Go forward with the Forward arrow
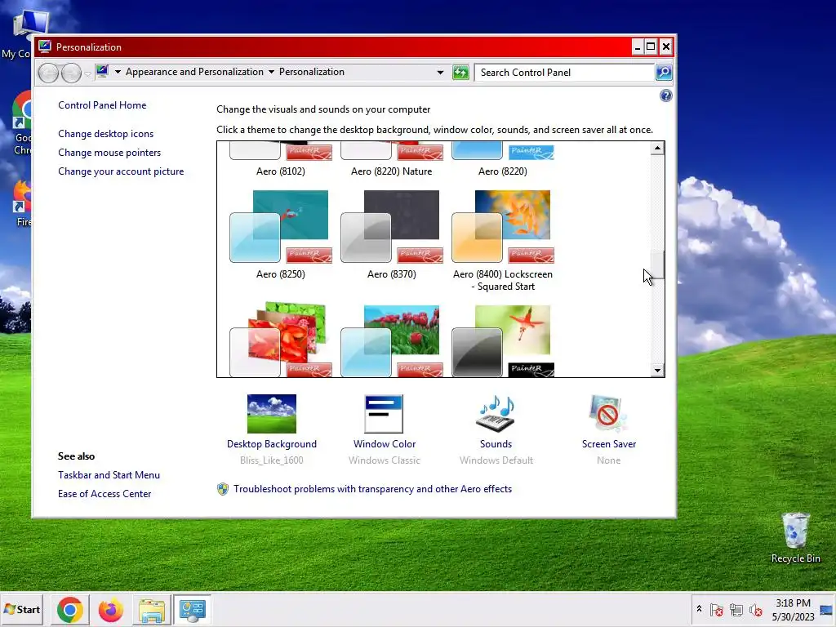The height and width of the screenshot is (627, 836). tap(71, 73)
